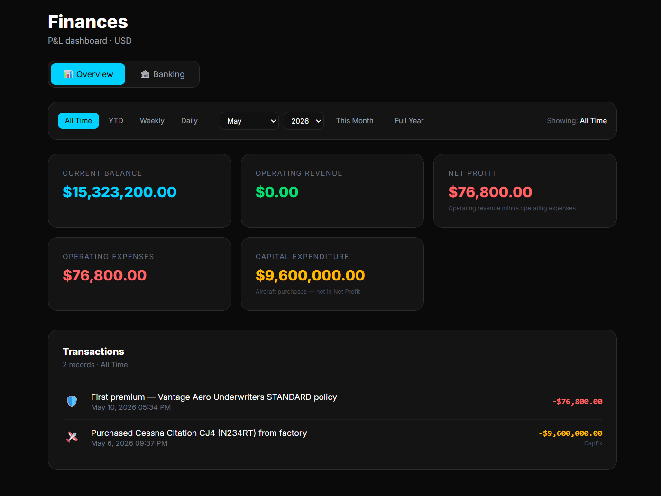Click the Operating Revenue value $0.00
The height and width of the screenshot is (496, 661).
click(x=277, y=192)
